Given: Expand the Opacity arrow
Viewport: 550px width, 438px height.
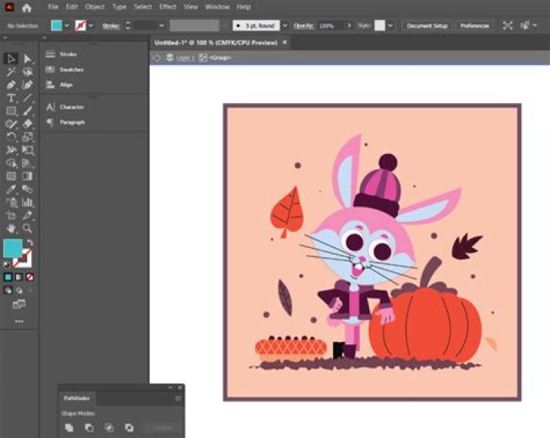Looking at the screenshot, I should pyautogui.click(x=349, y=26).
